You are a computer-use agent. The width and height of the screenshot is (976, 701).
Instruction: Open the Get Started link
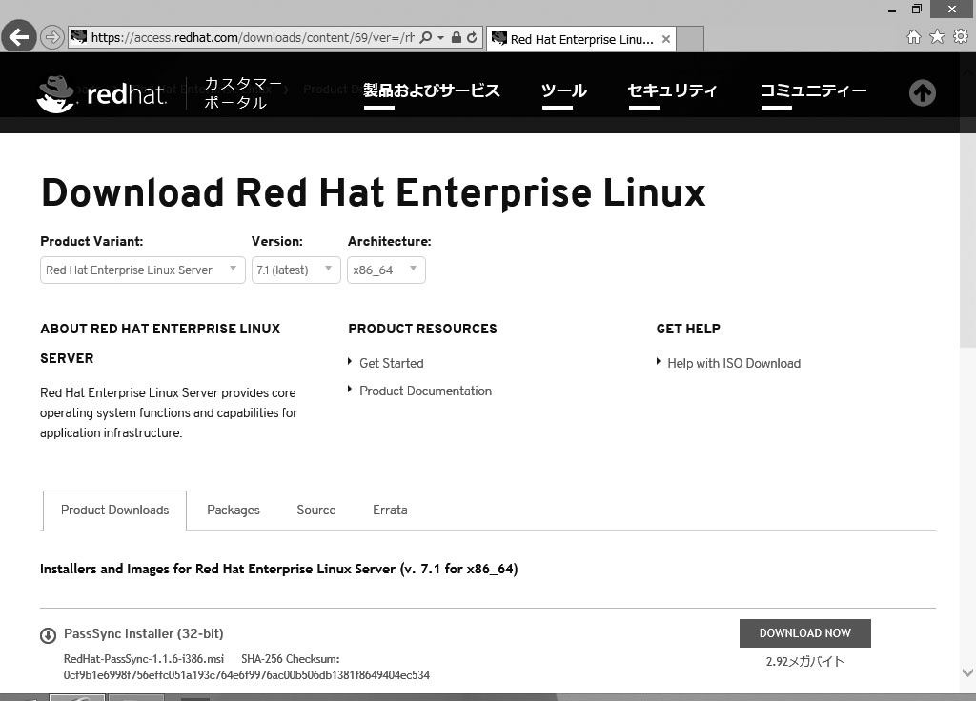tap(392, 363)
